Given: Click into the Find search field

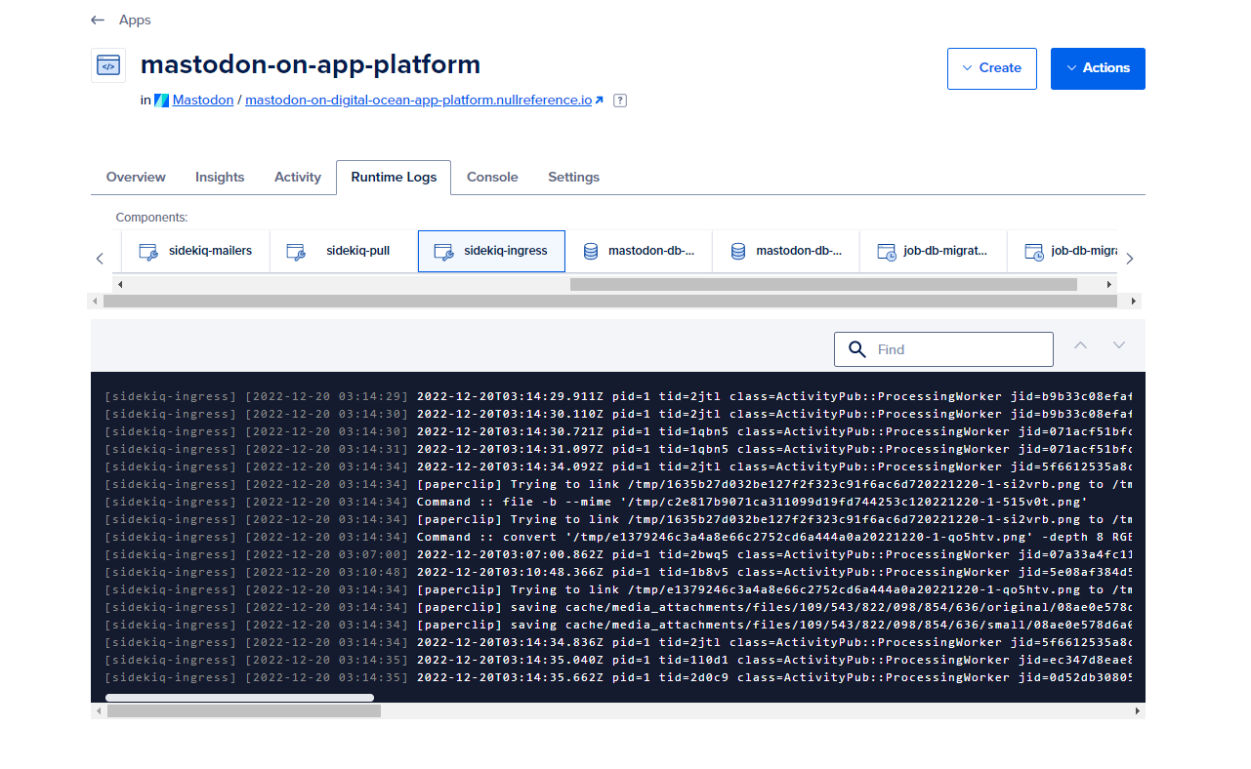Looking at the screenshot, I should 943,349.
